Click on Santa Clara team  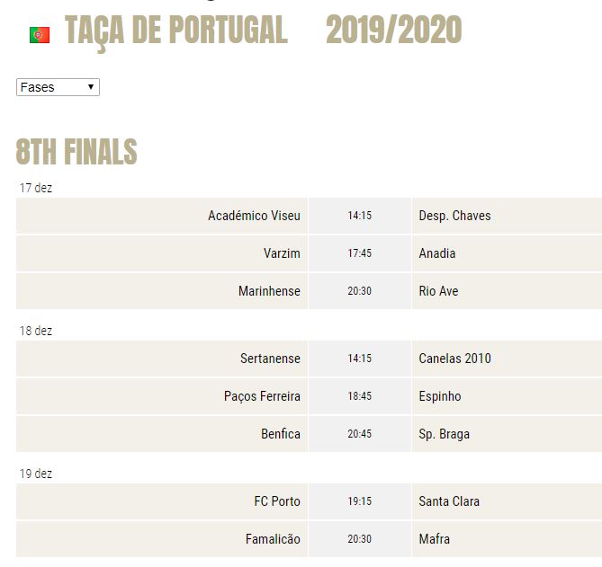449,501
